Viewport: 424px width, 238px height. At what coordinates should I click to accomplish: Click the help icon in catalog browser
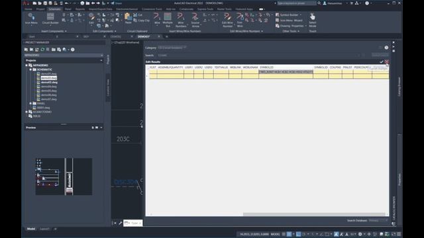coord(386,48)
